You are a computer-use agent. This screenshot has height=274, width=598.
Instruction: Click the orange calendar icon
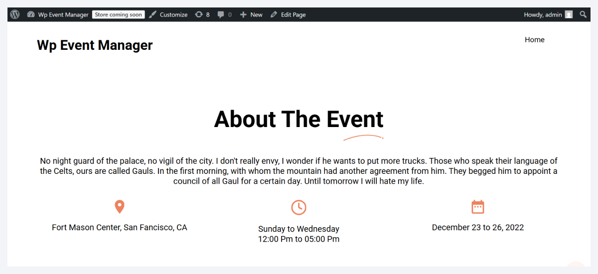click(478, 207)
